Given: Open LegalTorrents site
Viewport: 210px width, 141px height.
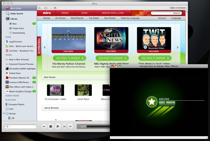Looking at the screenshot, I should (19, 42).
